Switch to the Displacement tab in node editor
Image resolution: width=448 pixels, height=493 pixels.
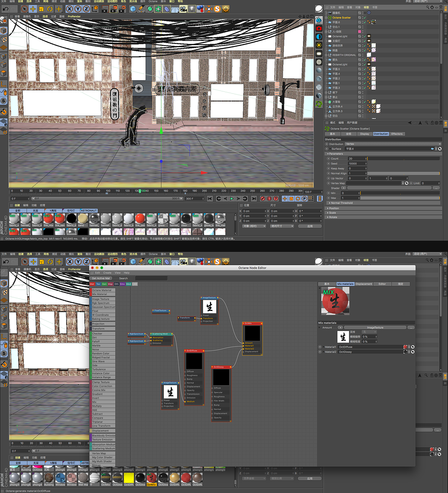point(364,284)
